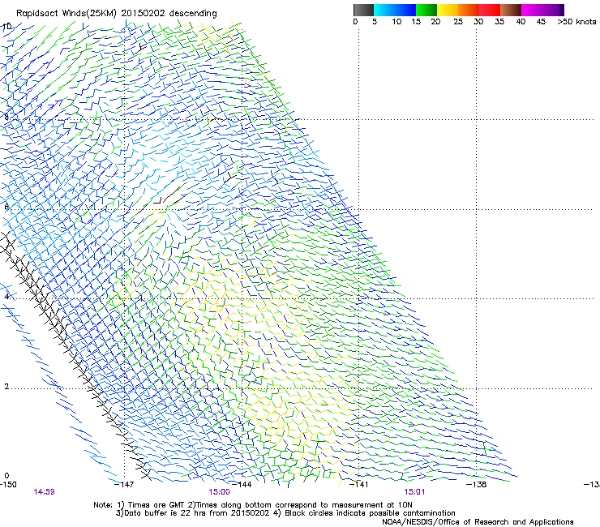Click the '>50 knots' legend label
The height and width of the screenshot is (527, 600).
[576, 22]
